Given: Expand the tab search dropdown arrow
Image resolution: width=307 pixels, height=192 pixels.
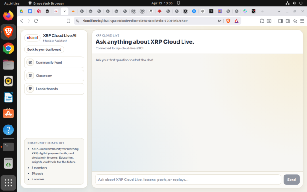Looking at the screenshot, I should click(279, 12).
